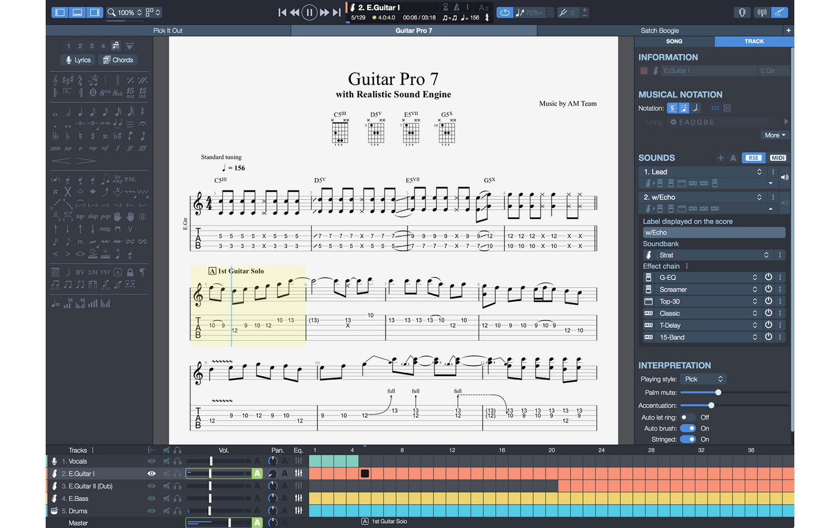Click the Lyrics button

tap(78, 60)
